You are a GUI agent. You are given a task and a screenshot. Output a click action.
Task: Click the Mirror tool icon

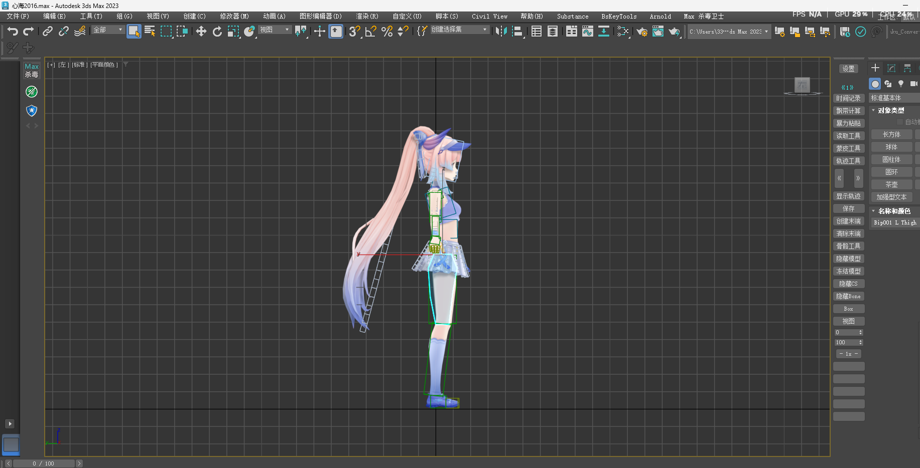coord(501,32)
